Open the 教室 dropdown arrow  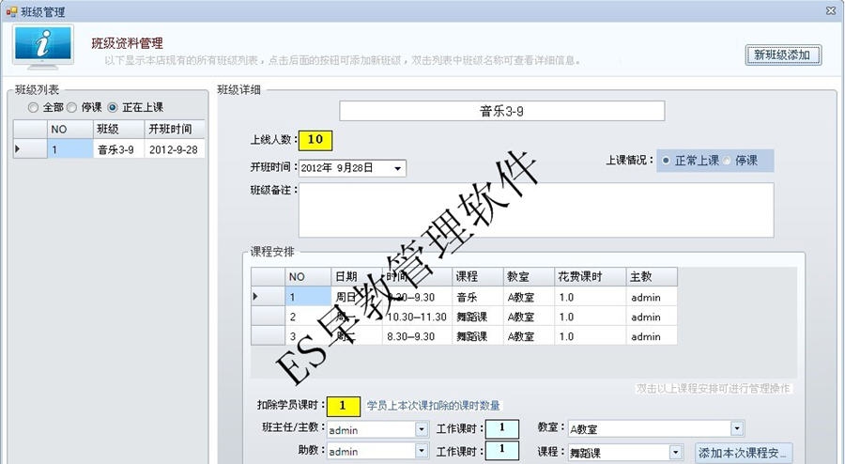[737, 428]
